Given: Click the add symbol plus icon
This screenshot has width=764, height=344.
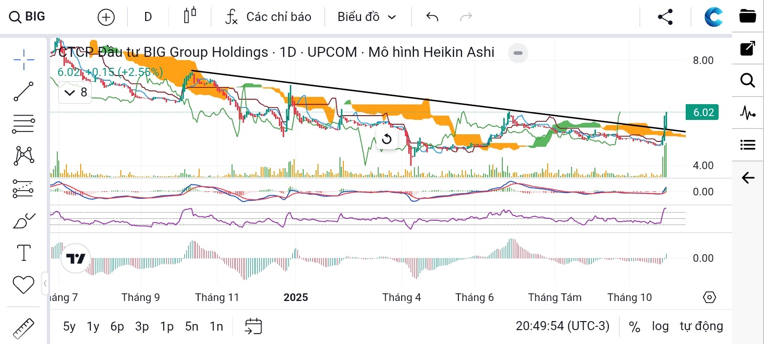Looking at the screenshot, I should click(x=106, y=17).
